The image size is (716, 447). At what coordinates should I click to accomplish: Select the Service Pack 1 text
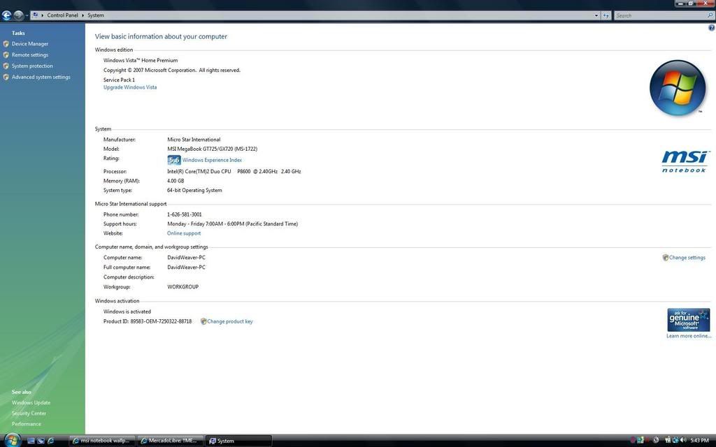coord(119,80)
